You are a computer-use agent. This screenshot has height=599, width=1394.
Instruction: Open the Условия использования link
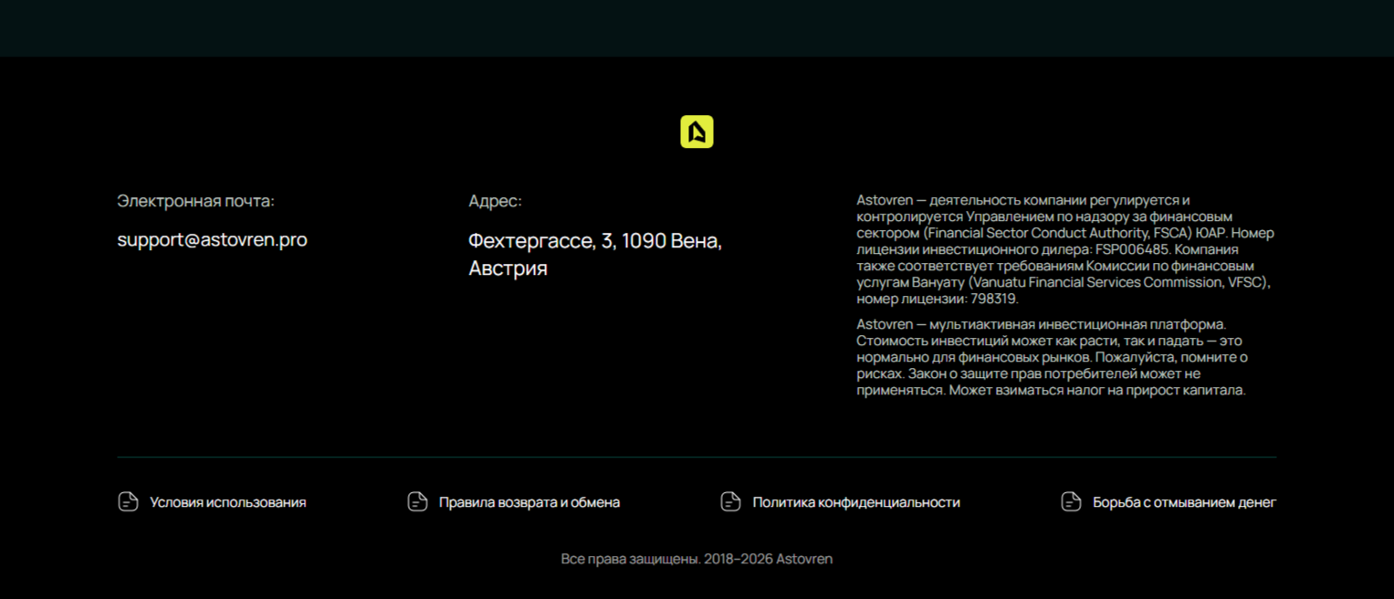click(227, 502)
